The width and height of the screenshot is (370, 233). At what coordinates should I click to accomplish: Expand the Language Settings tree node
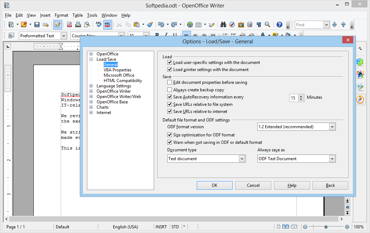pos(91,86)
